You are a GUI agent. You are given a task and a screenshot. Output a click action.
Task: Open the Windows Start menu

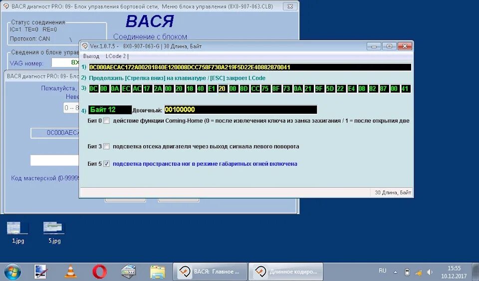coord(12,272)
